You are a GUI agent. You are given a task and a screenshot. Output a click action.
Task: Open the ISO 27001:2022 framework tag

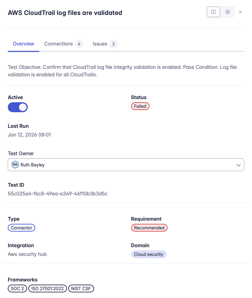pos(48,289)
